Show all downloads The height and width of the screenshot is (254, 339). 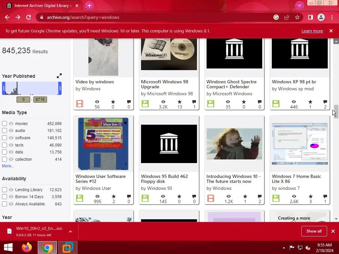tap(314, 231)
